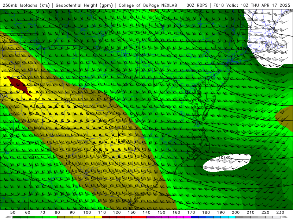Click the legend value 130

coord(132,212)
